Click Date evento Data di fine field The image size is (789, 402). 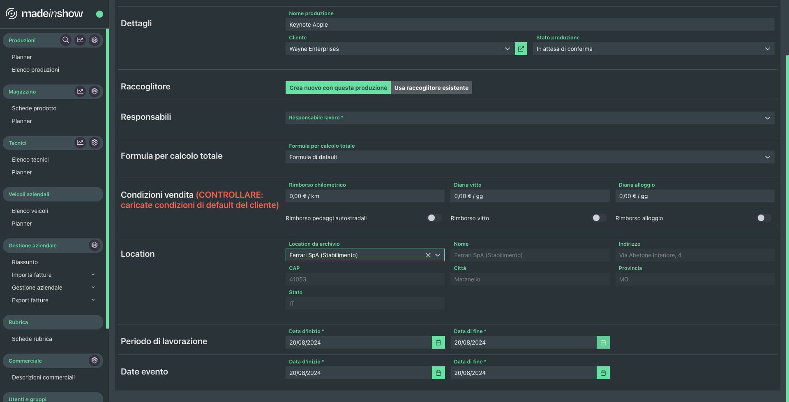[524, 373]
